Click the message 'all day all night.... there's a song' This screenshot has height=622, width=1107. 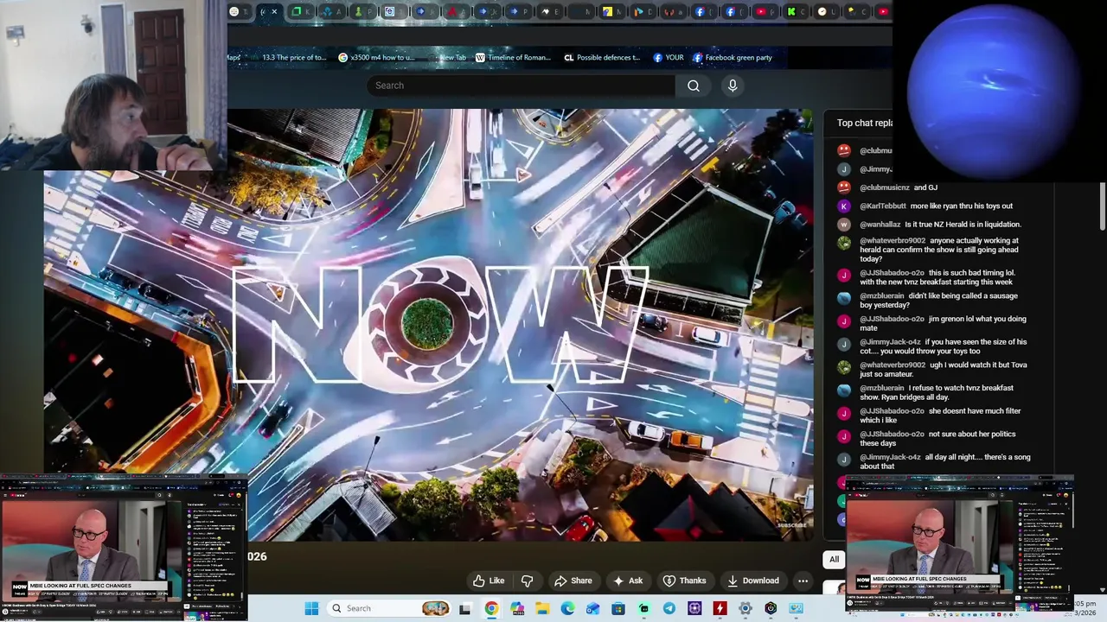tap(944, 461)
